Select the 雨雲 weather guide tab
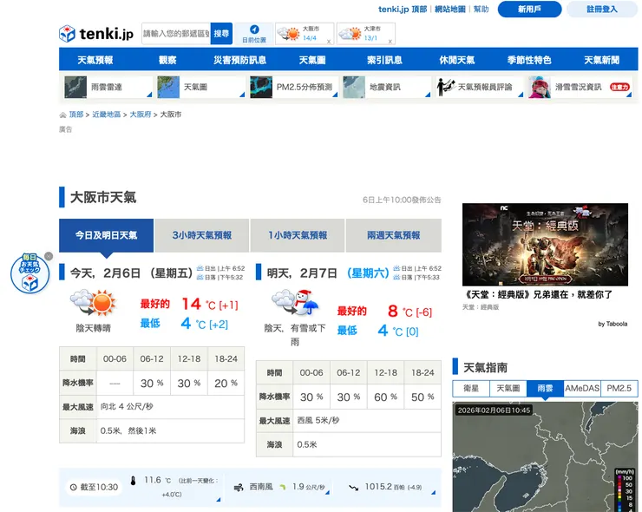This screenshot has height=512, width=642. pyautogui.click(x=545, y=388)
